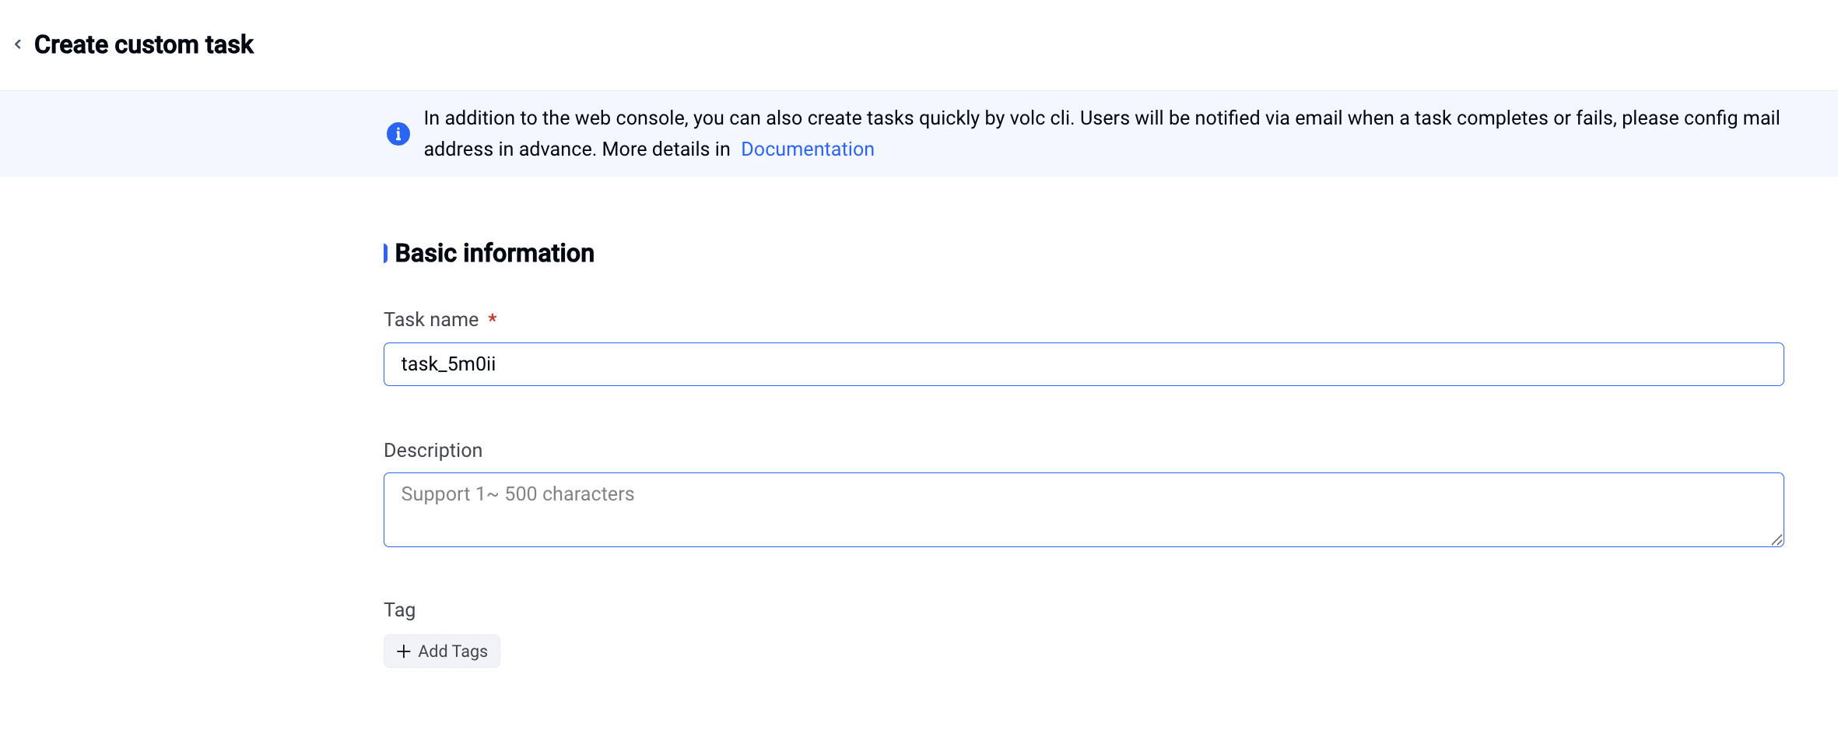The image size is (1838, 741).
Task: Click the Support 1~500 characters placeholder
Action: click(517, 494)
